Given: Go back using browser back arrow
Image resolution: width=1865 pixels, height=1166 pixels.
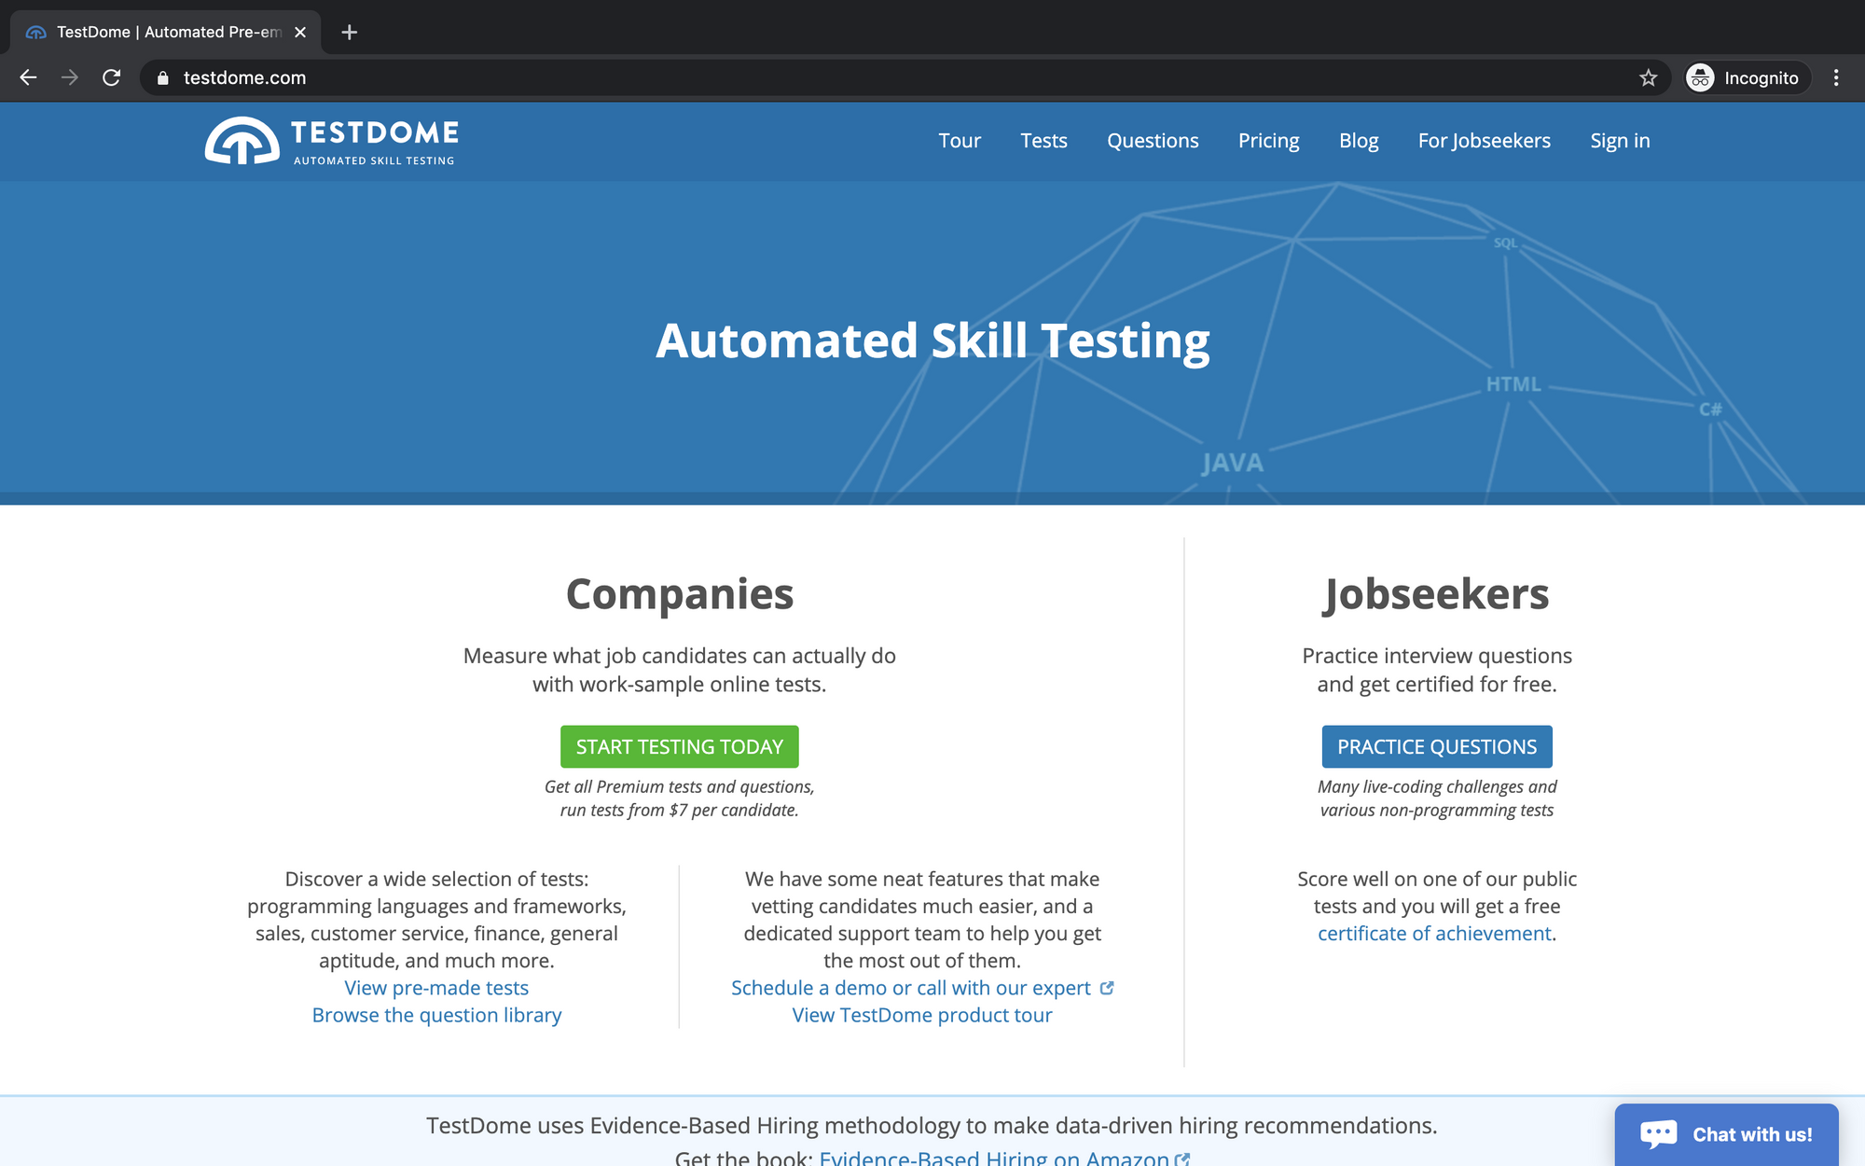Looking at the screenshot, I should click(x=28, y=77).
